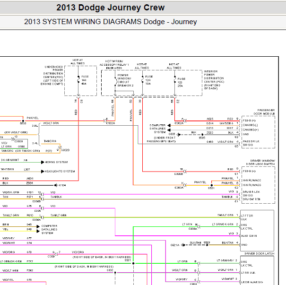This screenshot has width=286, height=285.
Task: Click the Z904 circuit code
Action: (30, 183)
